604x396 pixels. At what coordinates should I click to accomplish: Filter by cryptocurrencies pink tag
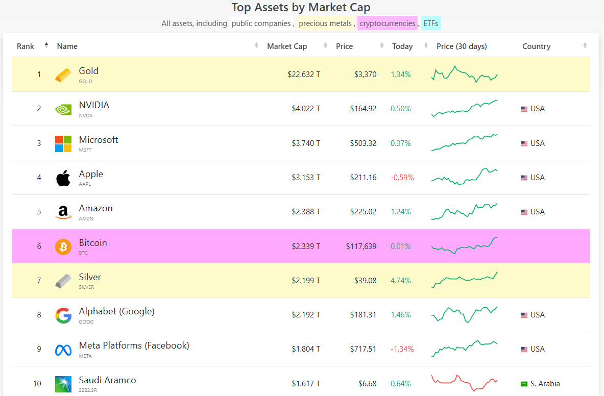tap(388, 23)
